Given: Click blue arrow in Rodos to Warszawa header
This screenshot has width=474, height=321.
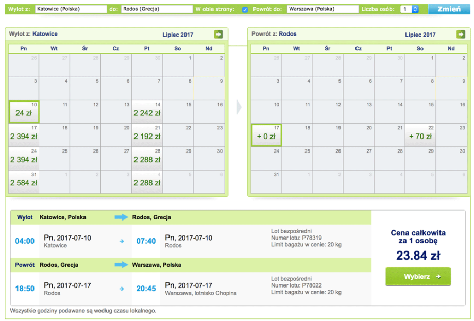Looking at the screenshot, I should 121,265.
